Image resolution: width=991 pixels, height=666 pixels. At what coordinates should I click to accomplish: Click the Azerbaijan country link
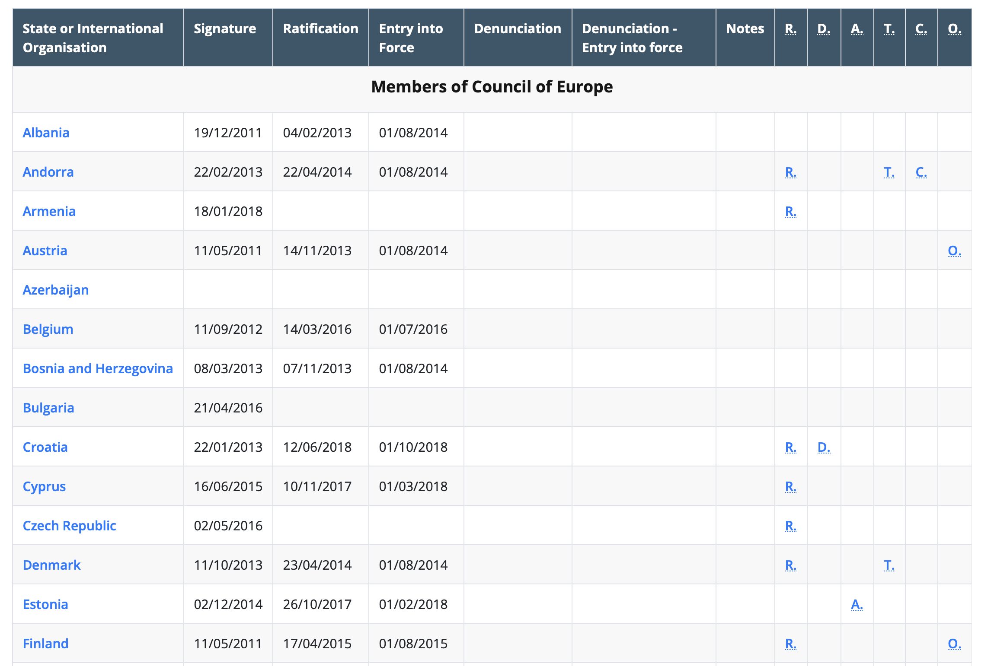coord(56,290)
